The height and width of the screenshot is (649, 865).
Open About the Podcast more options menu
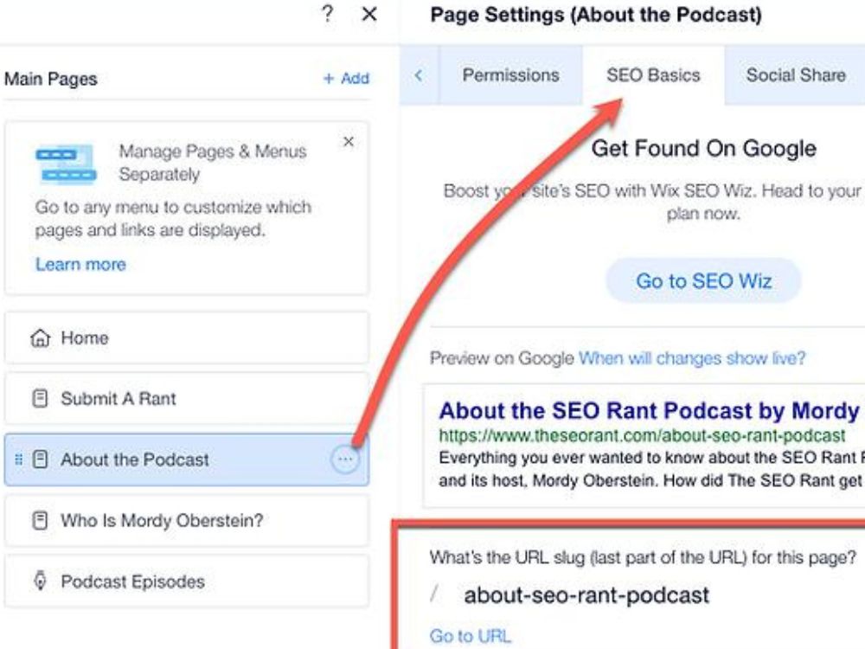click(345, 459)
